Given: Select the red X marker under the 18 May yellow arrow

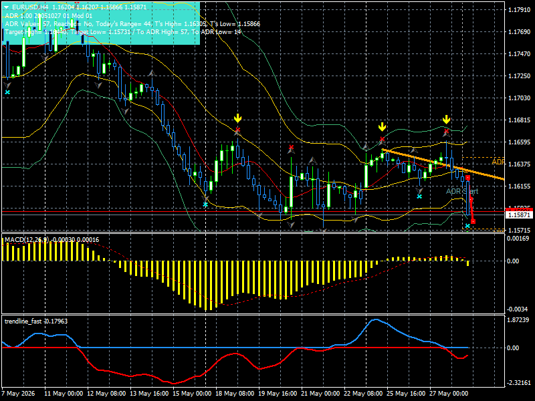Looking at the screenshot, I should (238, 130).
